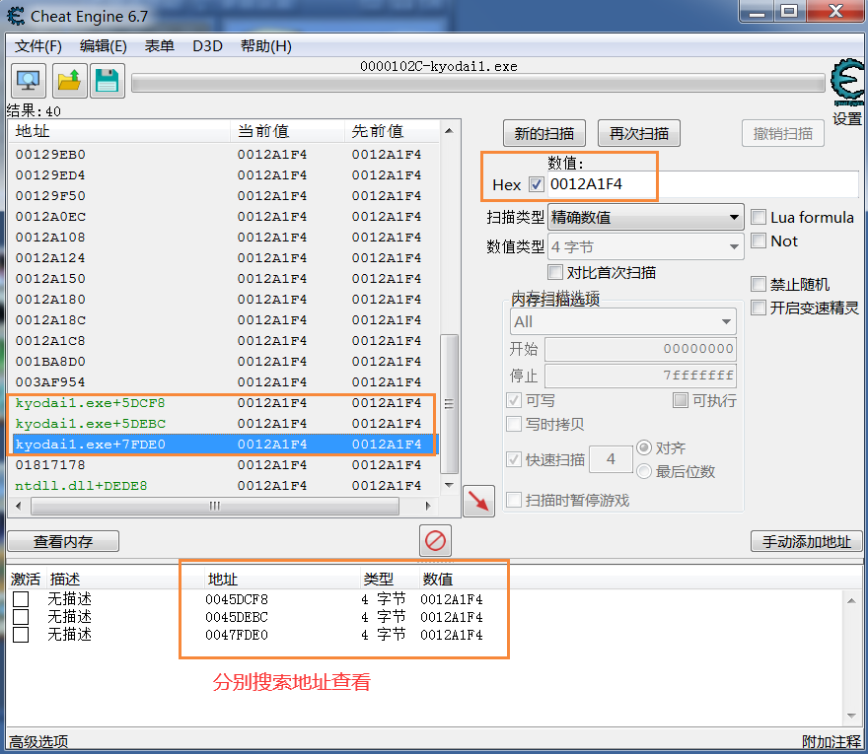Screen dimensions: 868x754
Task: Enable the 禁止随机 checkbox
Action: [758, 284]
